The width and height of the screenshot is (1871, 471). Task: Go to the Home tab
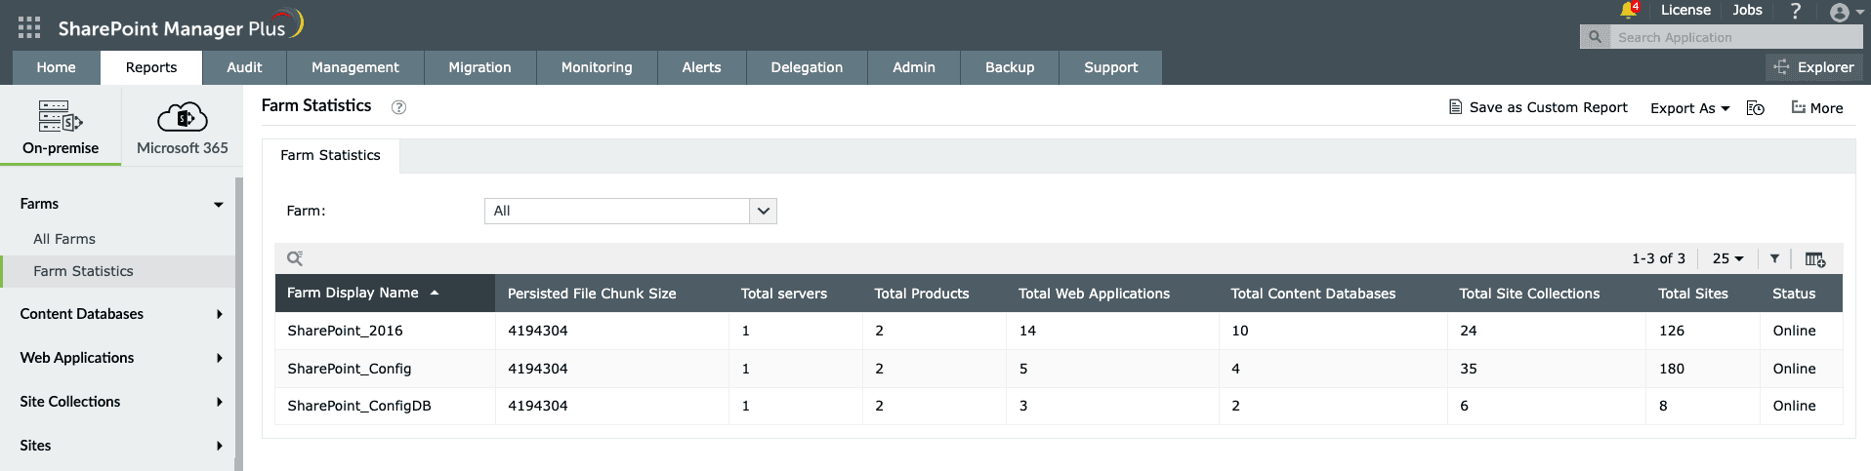(56, 67)
